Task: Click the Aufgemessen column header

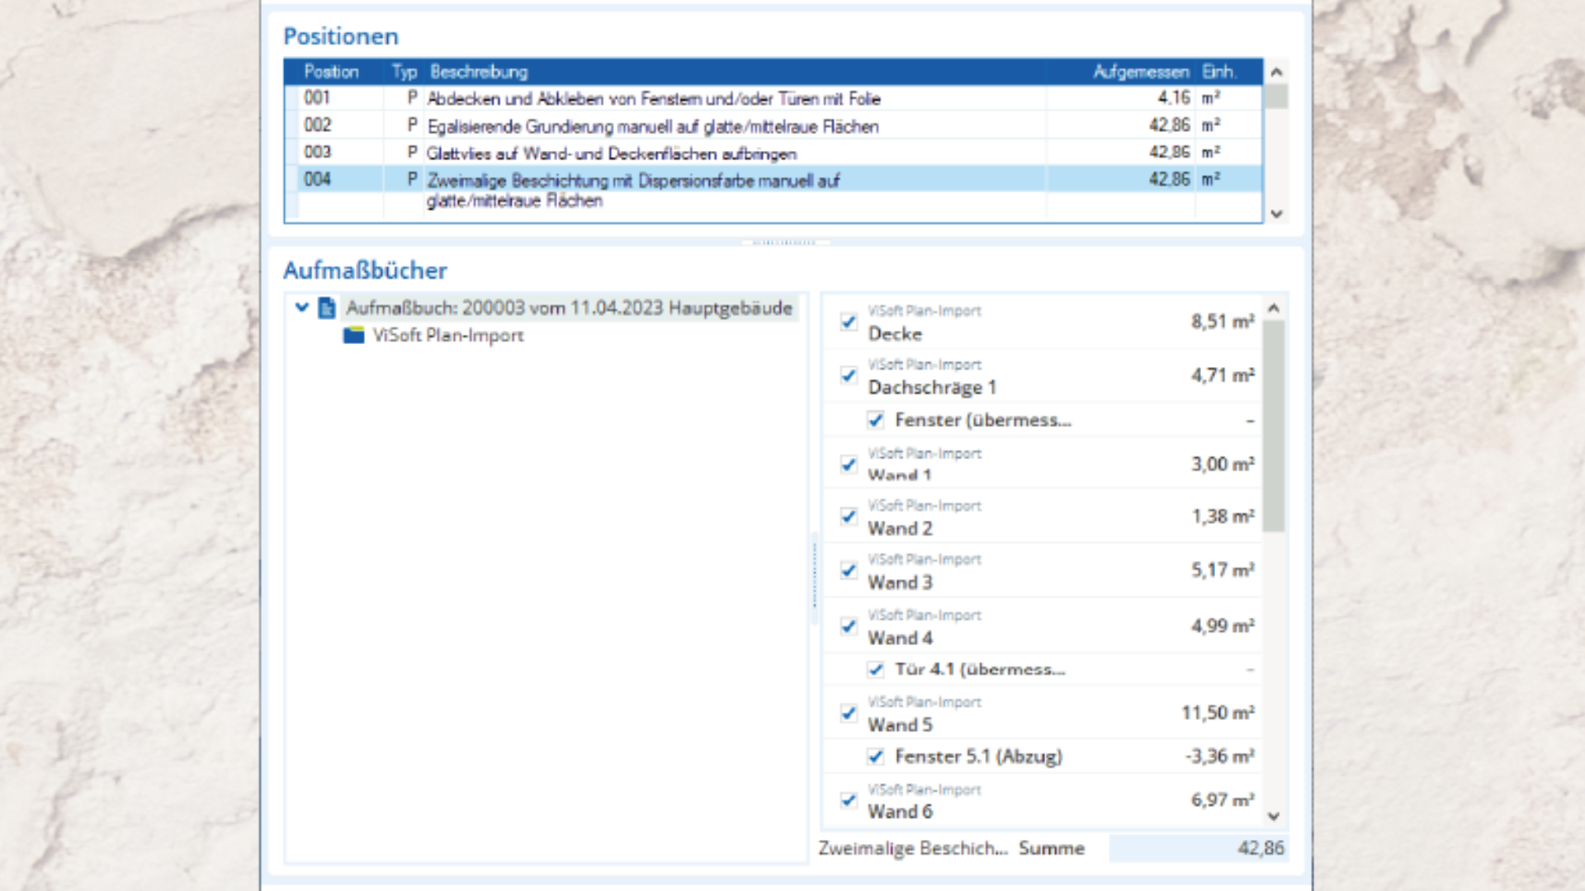Action: [x=1141, y=72]
